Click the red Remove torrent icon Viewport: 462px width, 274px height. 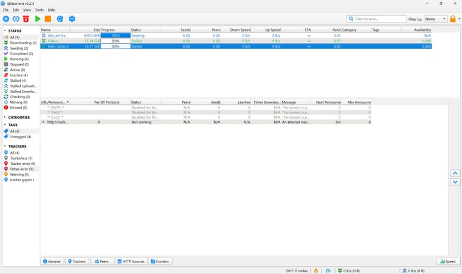[x=26, y=19]
